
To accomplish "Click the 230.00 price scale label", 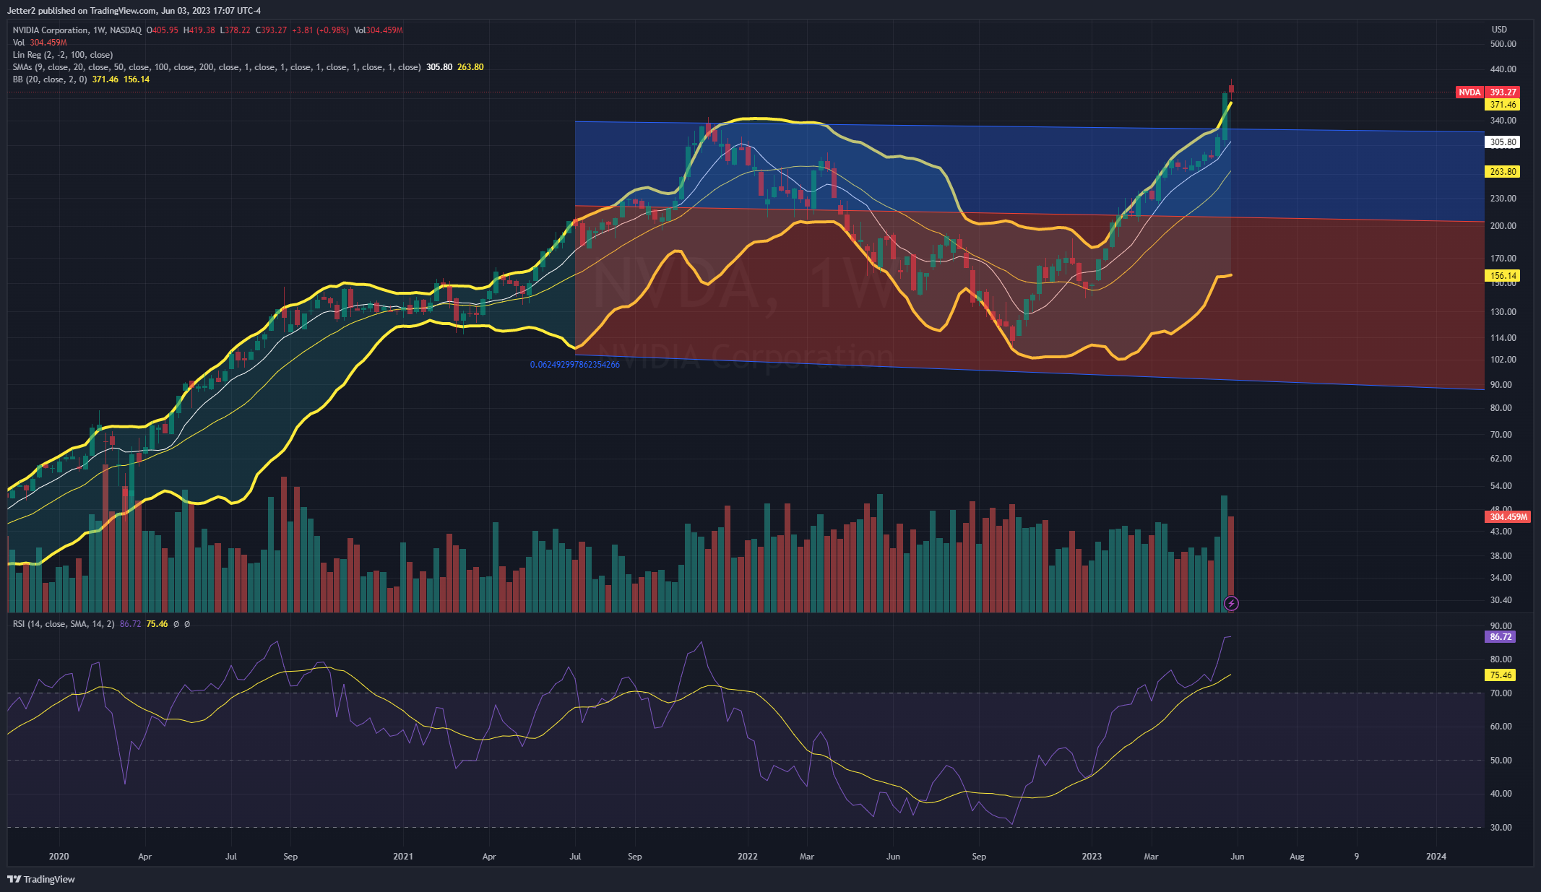I will 1503,199.
